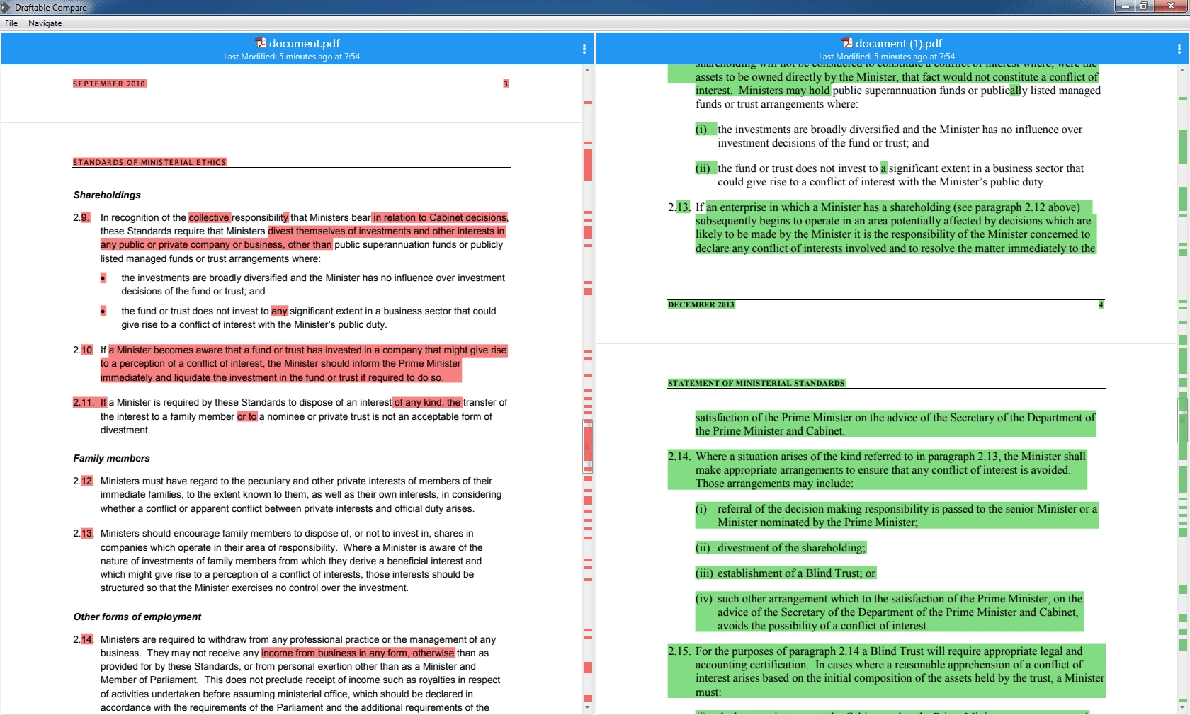Click highlighted paragraph 2.15 Blind Trust text
The height and width of the screenshot is (715, 1190).
click(x=886, y=671)
